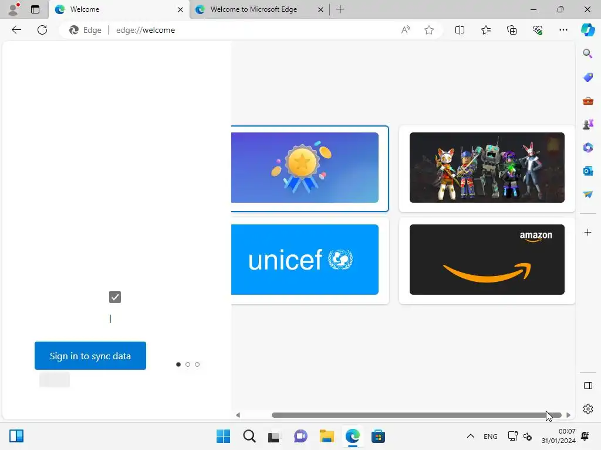The height and width of the screenshot is (450, 601).
Task: Open the Copilot icon
Action: pos(588,30)
